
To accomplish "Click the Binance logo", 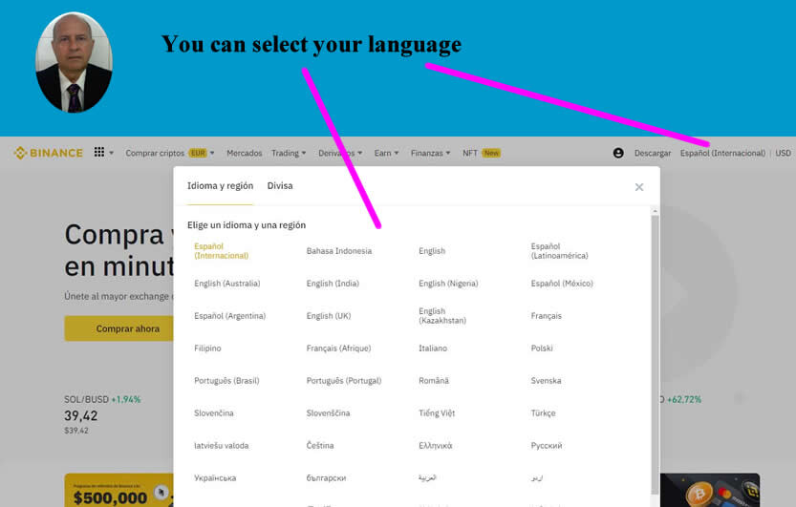I will 48,153.
